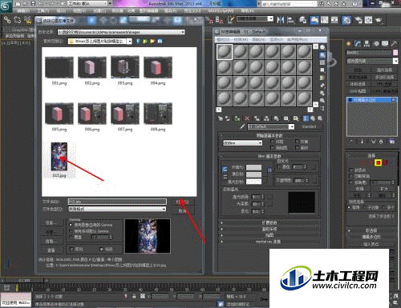Image resolution: width=401 pixels, height=308 pixels.
Task: Toggle the Sequence checkbox in file dialog
Action: [x=71, y=249]
